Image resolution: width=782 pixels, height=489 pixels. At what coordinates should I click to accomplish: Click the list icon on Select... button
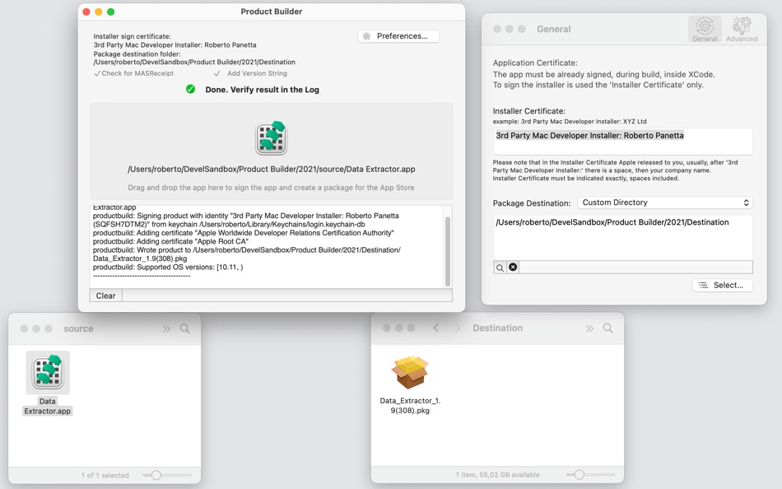pyautogui.click(x=703, y=285)
